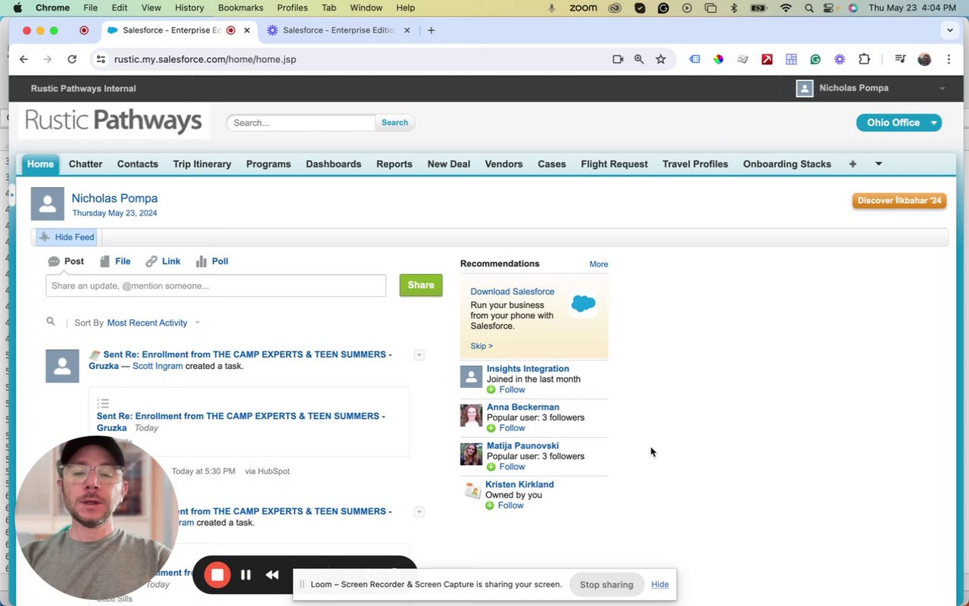The width and height of the screenshot is (969, 606).
Task: Bookmark this page with the star icon
Action: [x=661, y=59]
